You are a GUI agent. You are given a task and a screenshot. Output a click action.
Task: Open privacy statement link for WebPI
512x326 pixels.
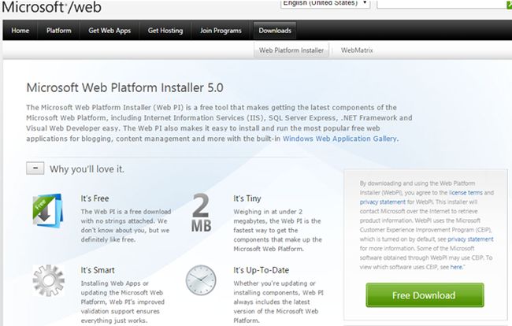coord(382,202)
